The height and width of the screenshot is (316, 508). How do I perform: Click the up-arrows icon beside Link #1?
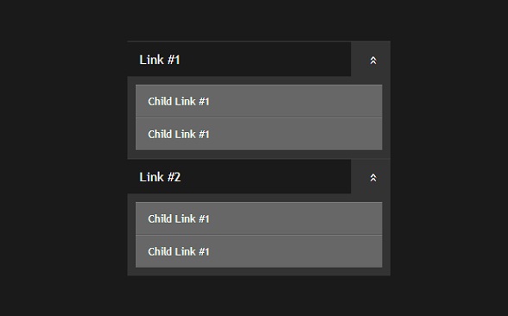[373, 60]
